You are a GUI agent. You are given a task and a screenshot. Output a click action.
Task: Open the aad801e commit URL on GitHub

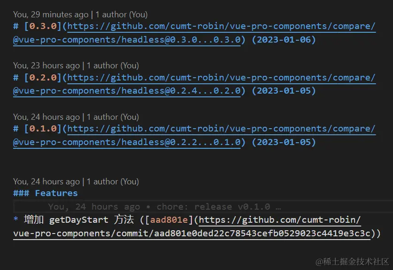192,227
